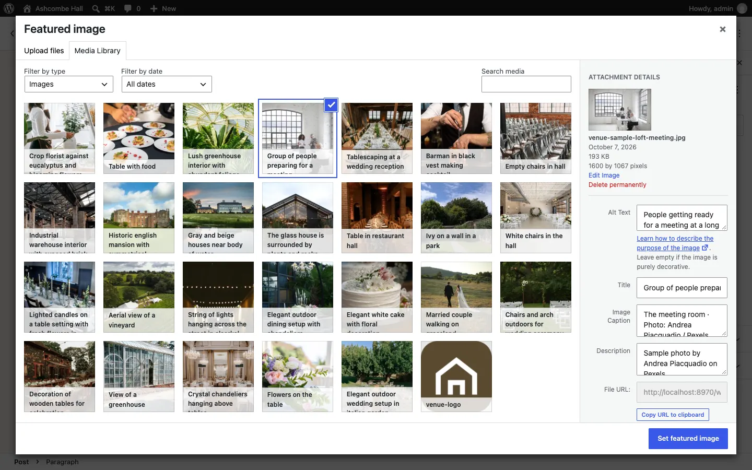Image resolution: width=752 pixels, height=470 pixels.
Task: Switch to the Upload files tab
Action: (44, 51)
